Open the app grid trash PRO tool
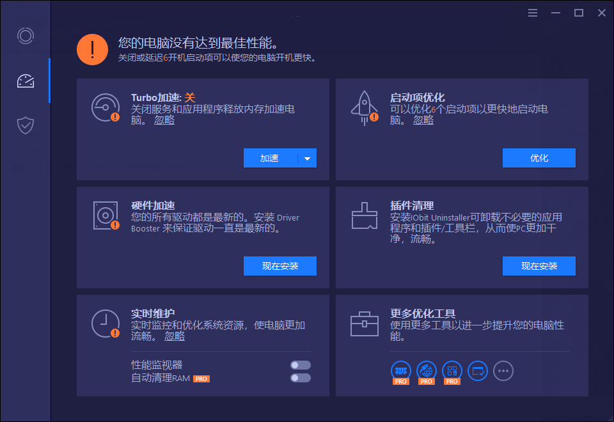Viewport: 614px width, 422px height. pyautogui.click(x=452, y=372)
